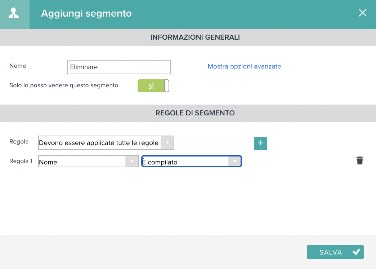This screenshot has height=269, width=376.
Task: Click 'Solo io posso vedere questo segmento' label
Action: [64, 85]
